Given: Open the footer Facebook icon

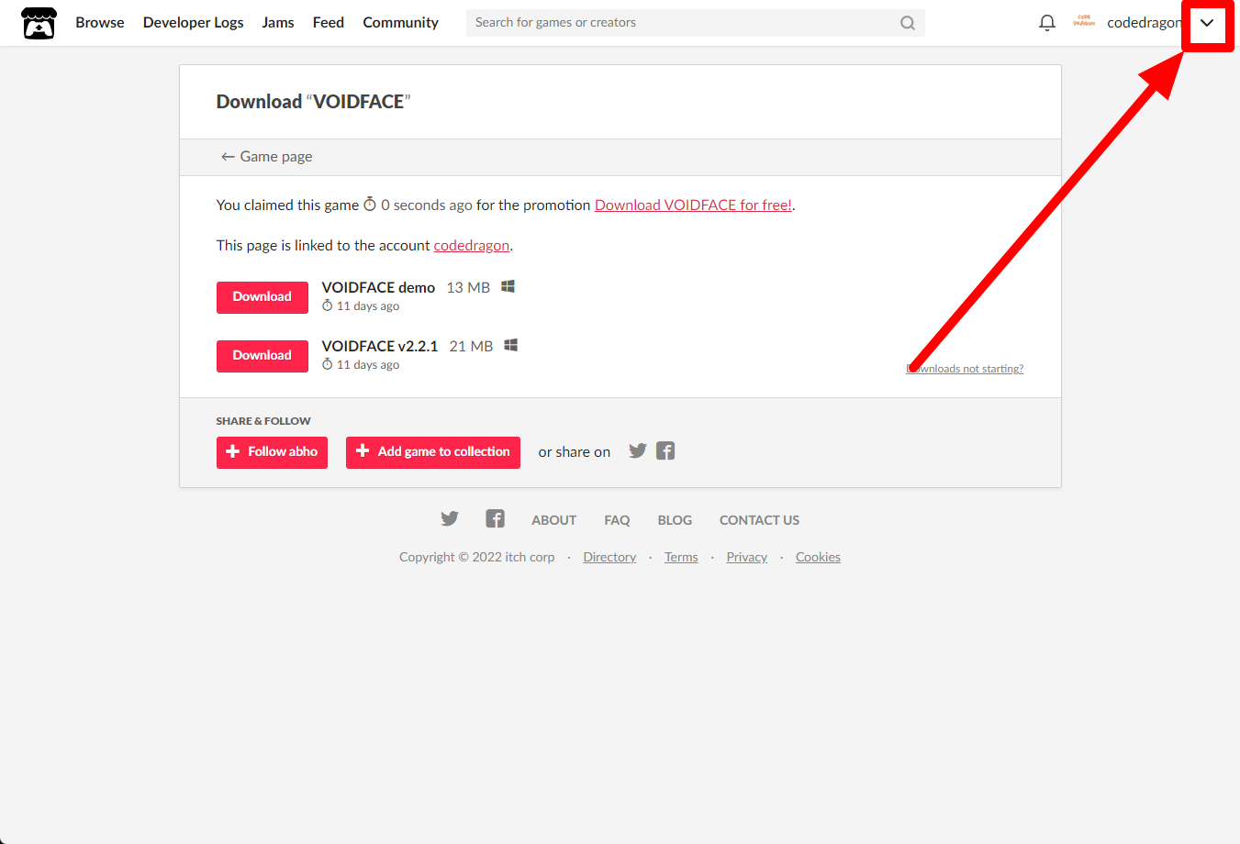Looking at the screenshot, I should click(496, 519).
